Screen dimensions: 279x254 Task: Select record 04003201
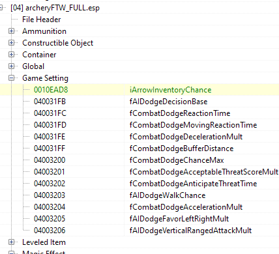tap(50, 172)
